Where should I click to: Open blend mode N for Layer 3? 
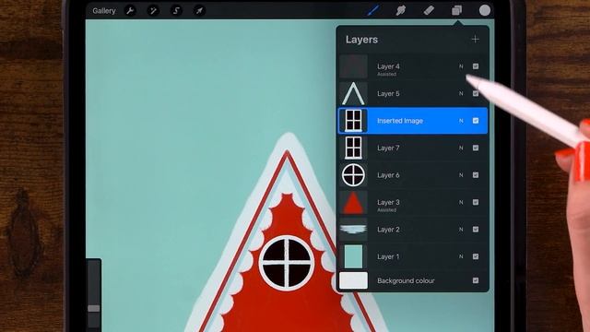click(461, 202)
